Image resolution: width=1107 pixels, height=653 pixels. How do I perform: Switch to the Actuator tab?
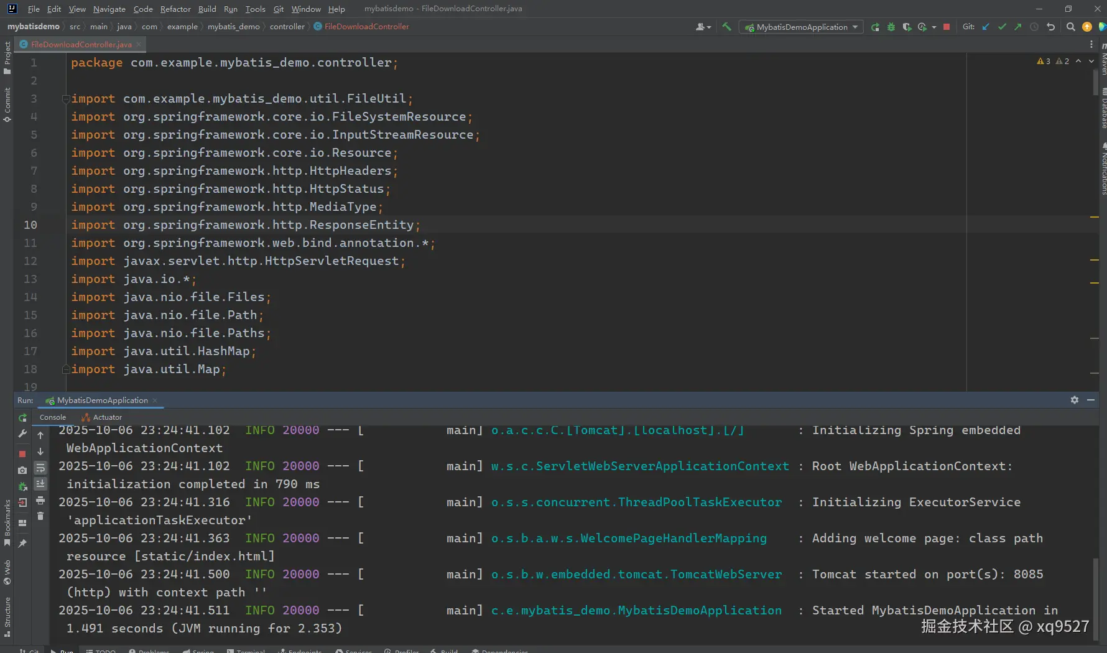(x=107, y=417)
